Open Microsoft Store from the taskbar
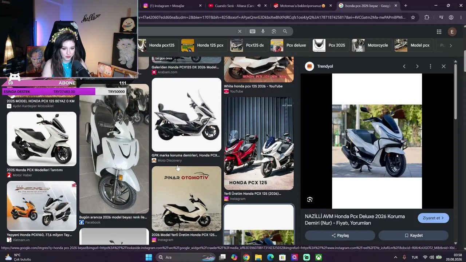 (x=282, y=257)
